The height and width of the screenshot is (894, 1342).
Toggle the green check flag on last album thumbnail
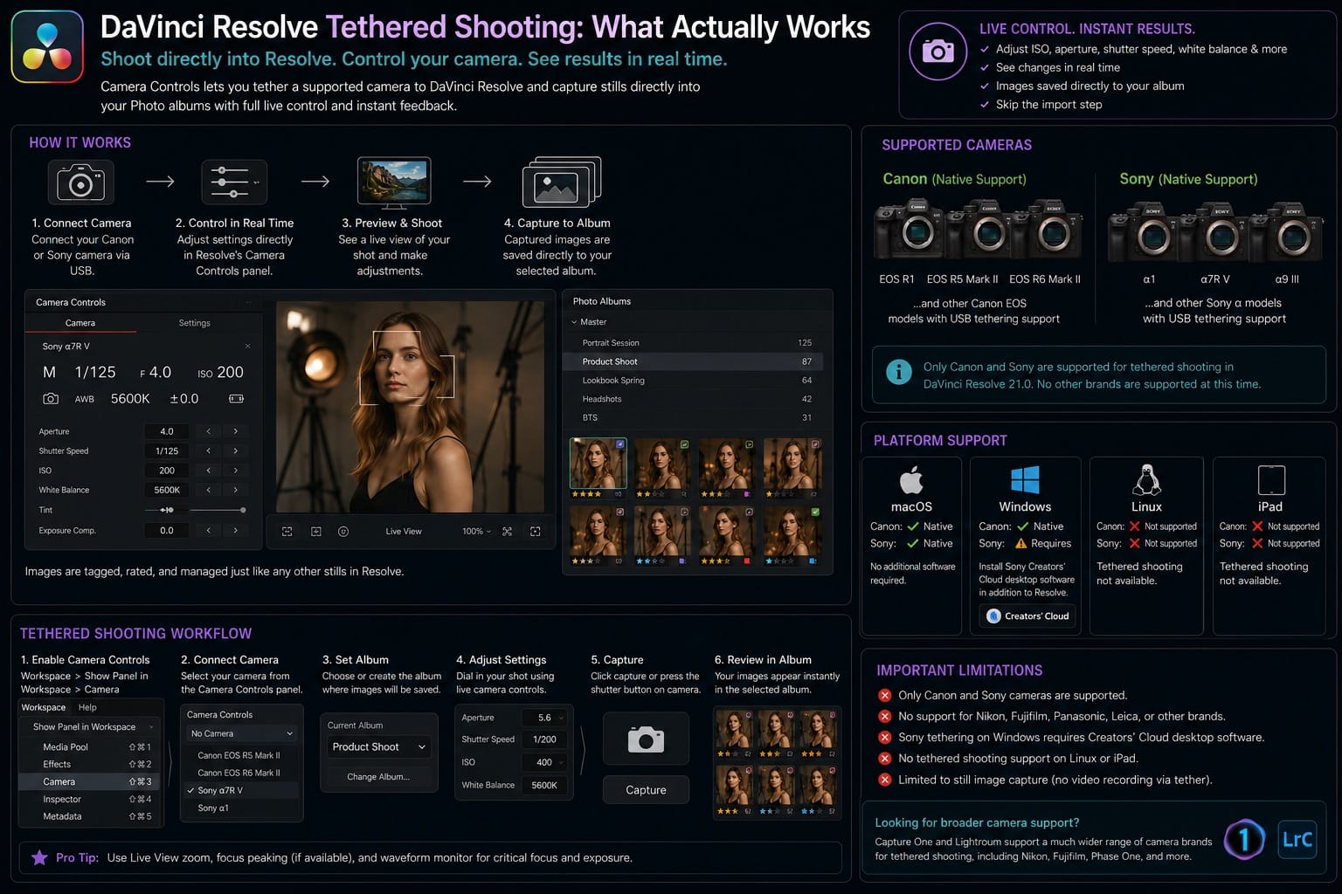tap(815, 512)
